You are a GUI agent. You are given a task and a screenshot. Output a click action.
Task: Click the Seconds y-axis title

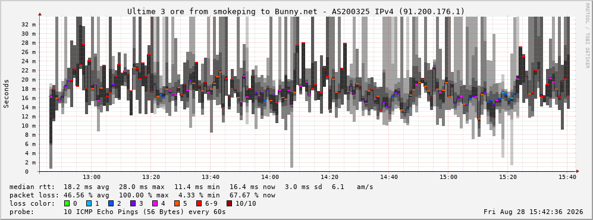(7, 93)
